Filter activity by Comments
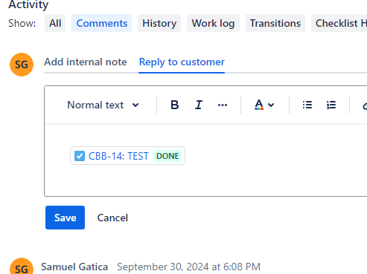367x274 pixels. [x=102, y=23]
